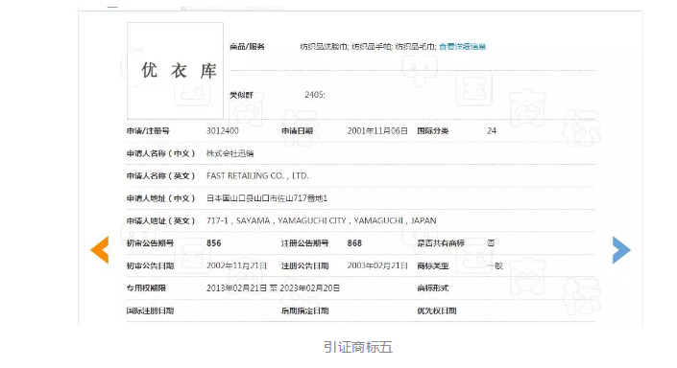Select Chinese address 日本国山口县山口市佐山717番地1

(x=267, y=198)
